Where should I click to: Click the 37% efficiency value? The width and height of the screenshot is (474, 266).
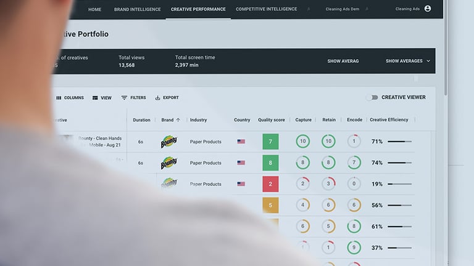377,248
